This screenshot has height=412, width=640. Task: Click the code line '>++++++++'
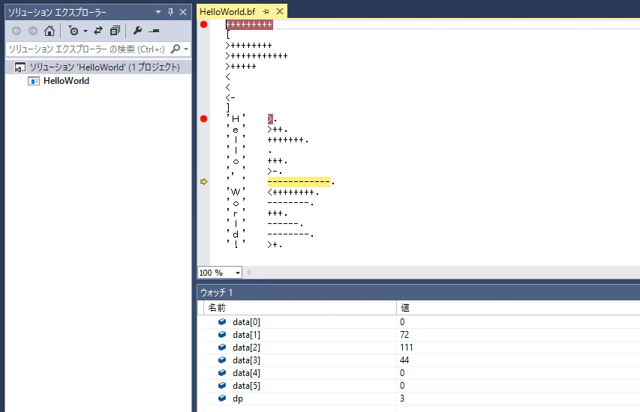tap(248, 45)
